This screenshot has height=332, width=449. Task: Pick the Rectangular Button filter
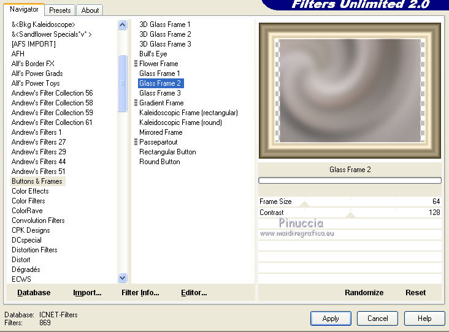tap(167, 152)
